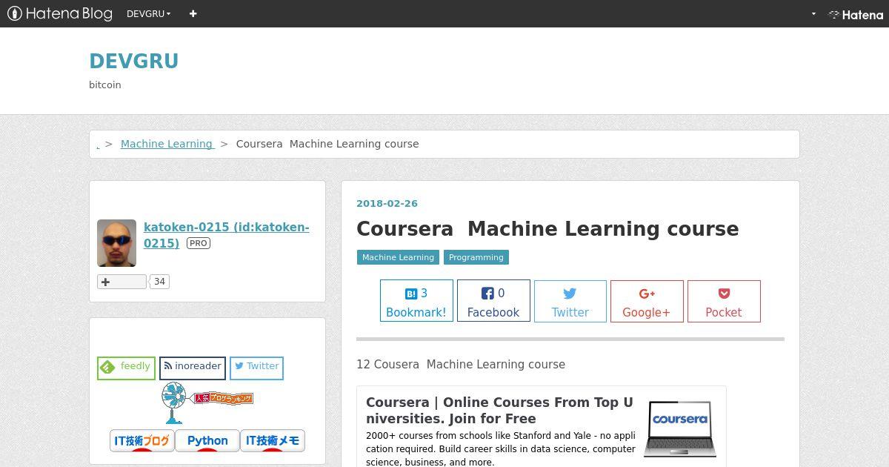Save the post to Pocket
The image size is (889, 467).
click(724, 301)
